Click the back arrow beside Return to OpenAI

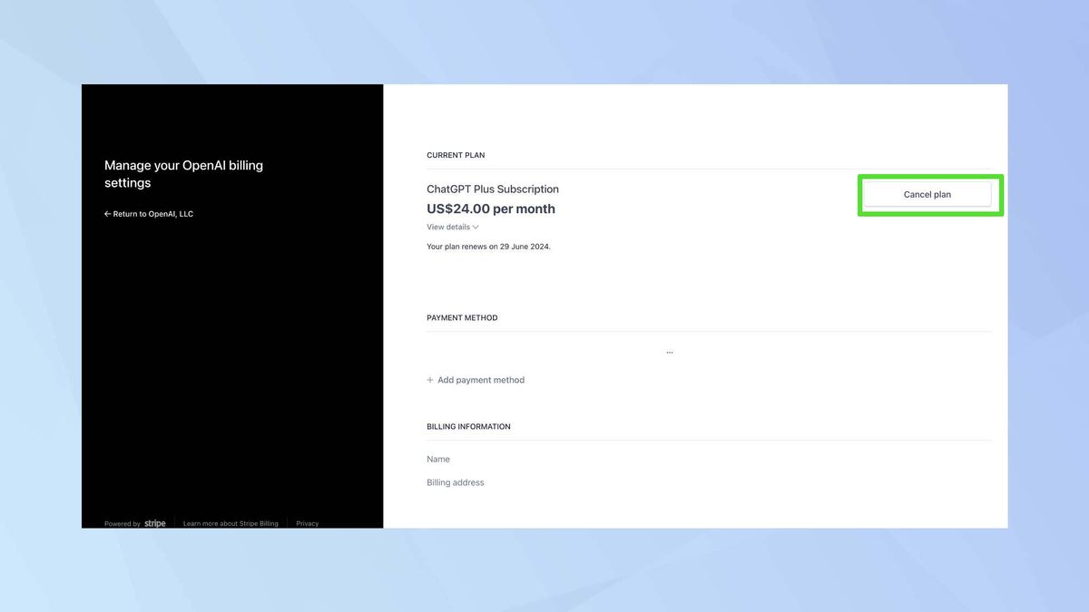tap(106, 213)
